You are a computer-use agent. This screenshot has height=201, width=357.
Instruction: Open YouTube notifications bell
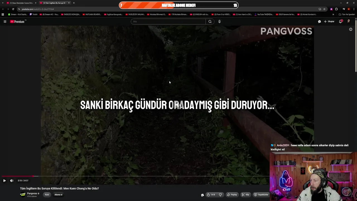(x=341, y=21)
